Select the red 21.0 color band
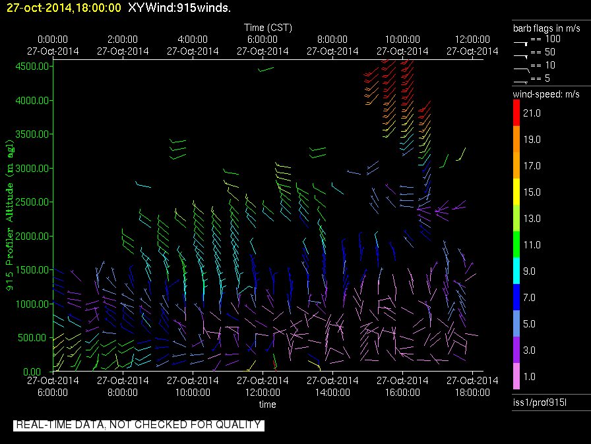591x444 pixels. (516, 113)
